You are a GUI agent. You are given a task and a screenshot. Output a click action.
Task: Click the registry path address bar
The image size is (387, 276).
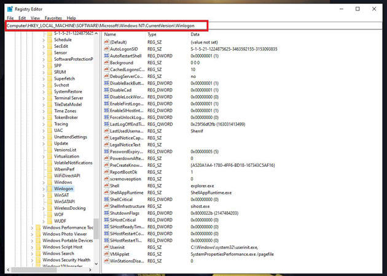(x=194, y=26)
